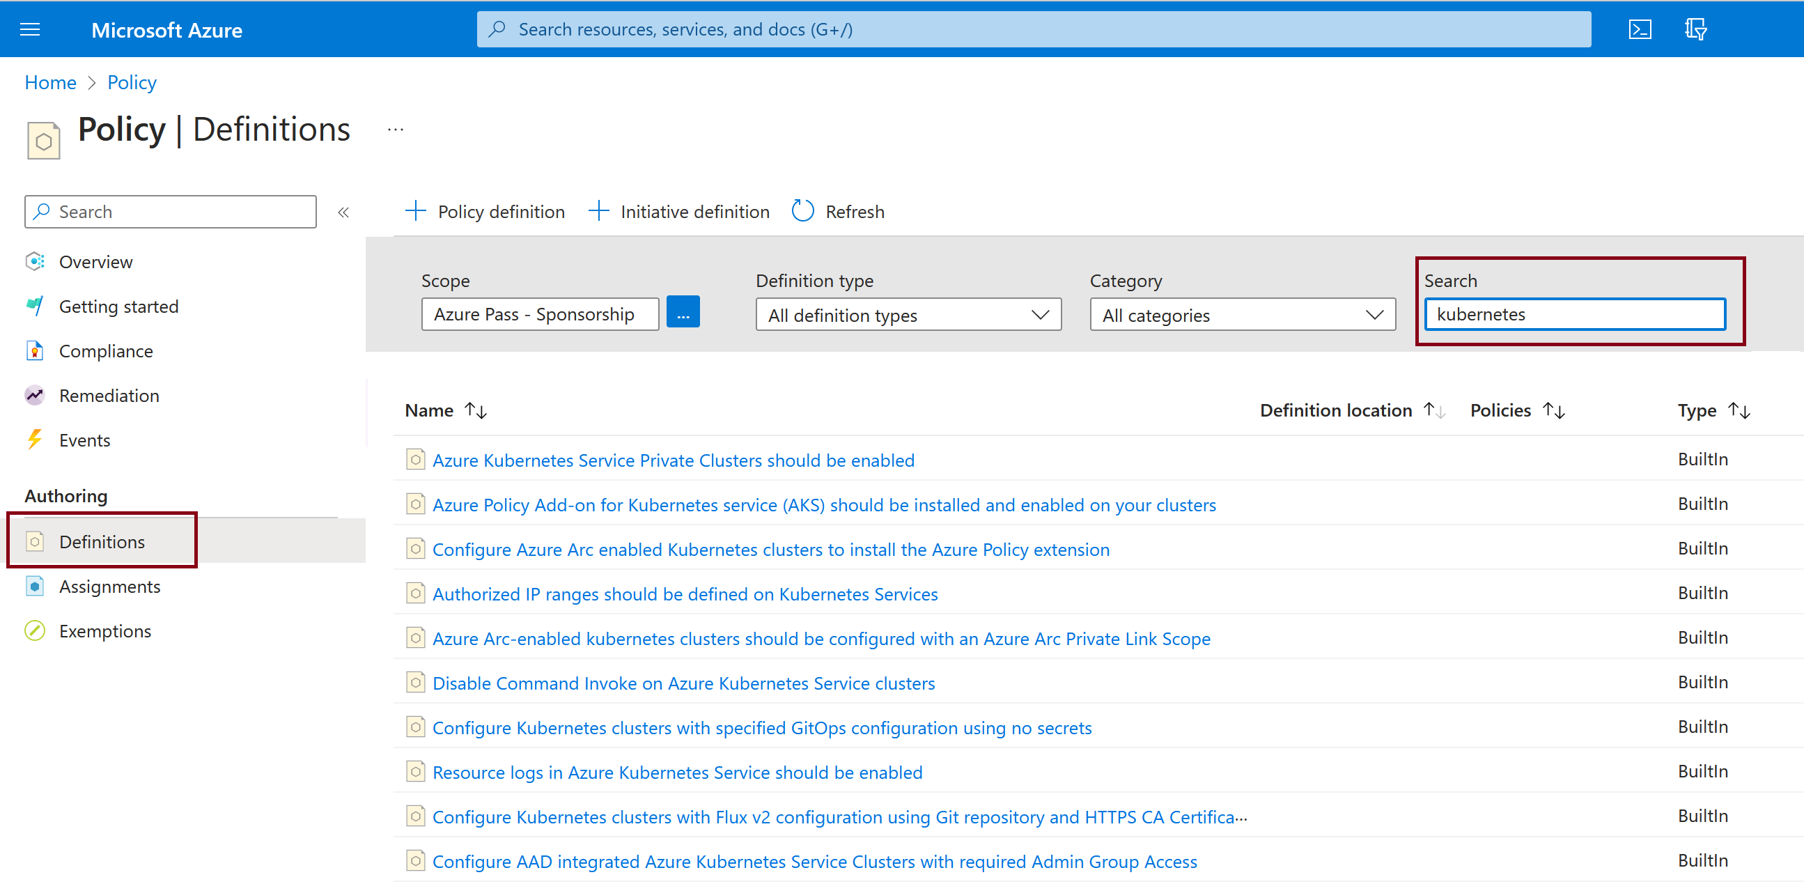Go to Home via the breadcrumb
1804x884 pixels.
click(49, 82)
